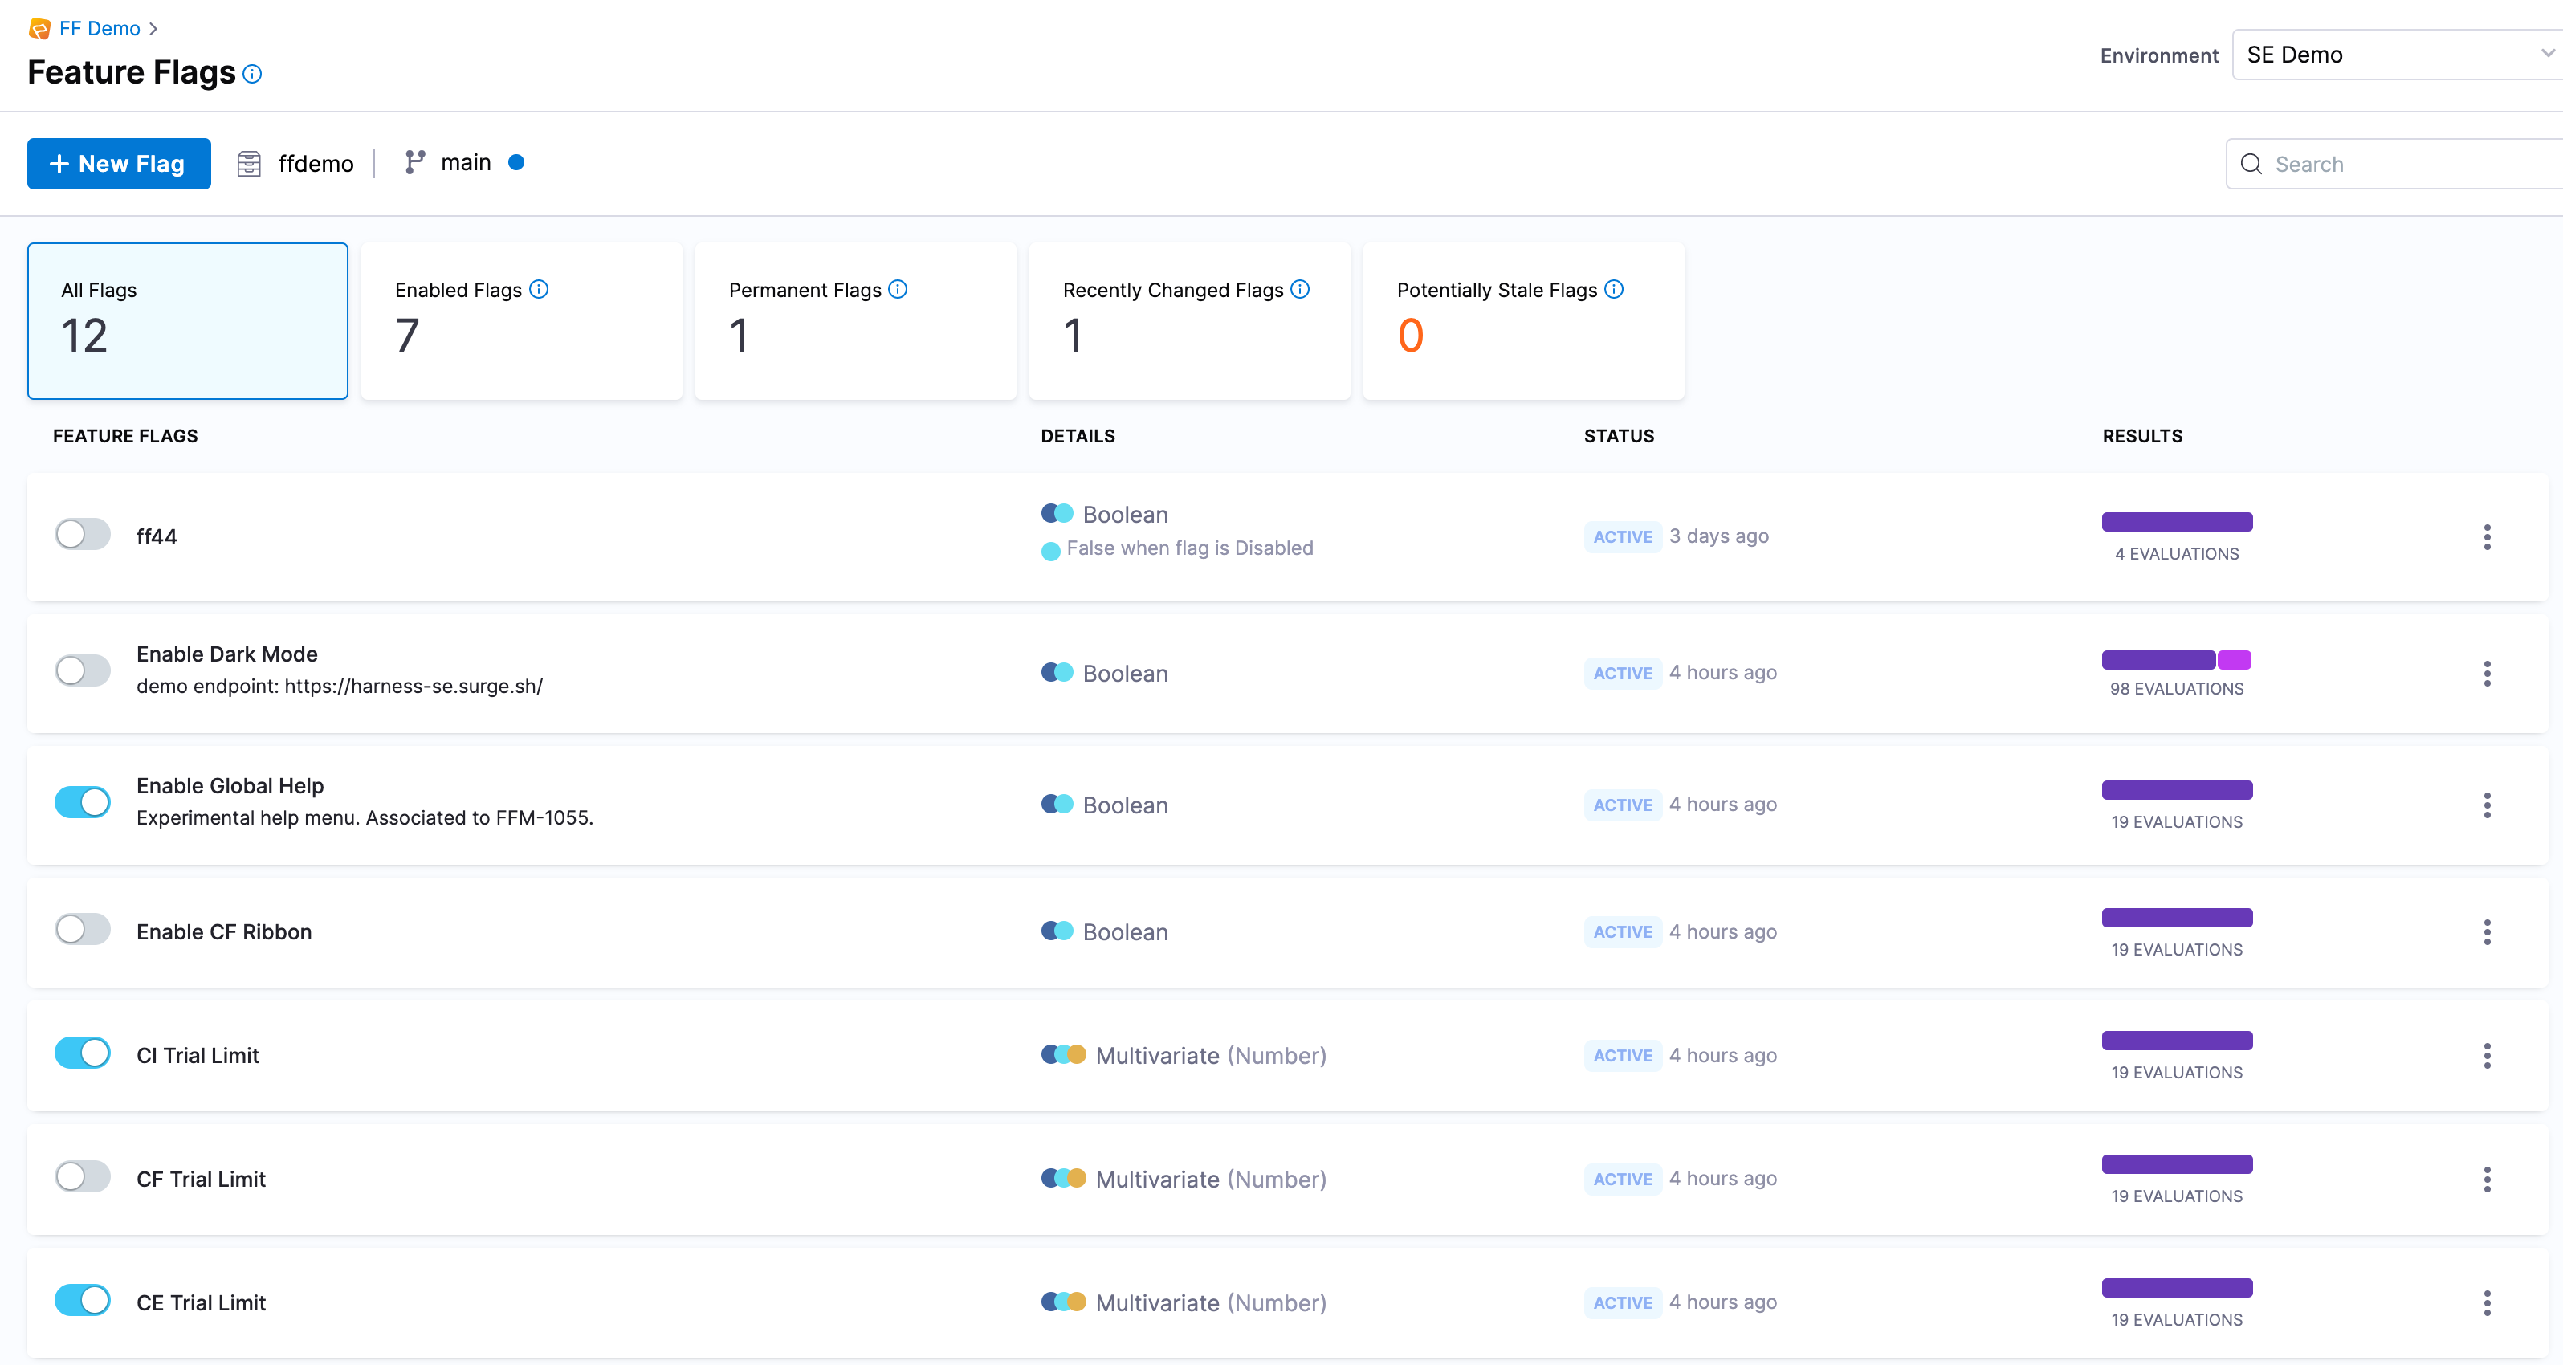Click the New Flag button
Screen dimensions: 2563x1365
click(x=120, y=163)
